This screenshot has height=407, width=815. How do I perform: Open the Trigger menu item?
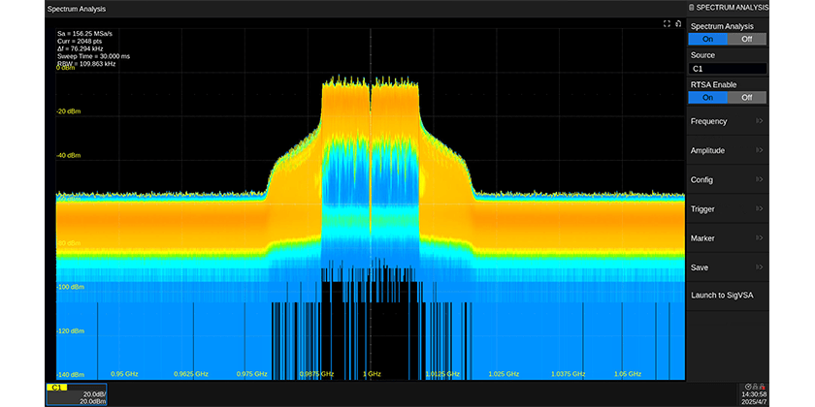coord(728,208)
